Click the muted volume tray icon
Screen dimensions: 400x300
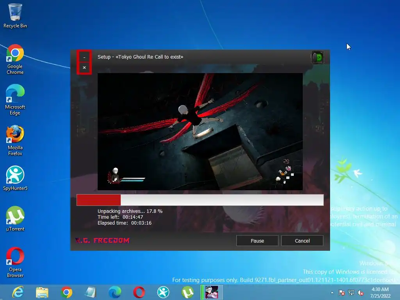[361, 293]
